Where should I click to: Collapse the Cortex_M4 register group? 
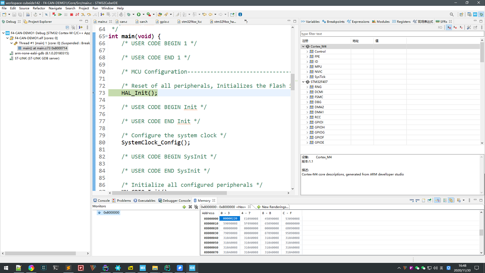[x=304, y=46]
